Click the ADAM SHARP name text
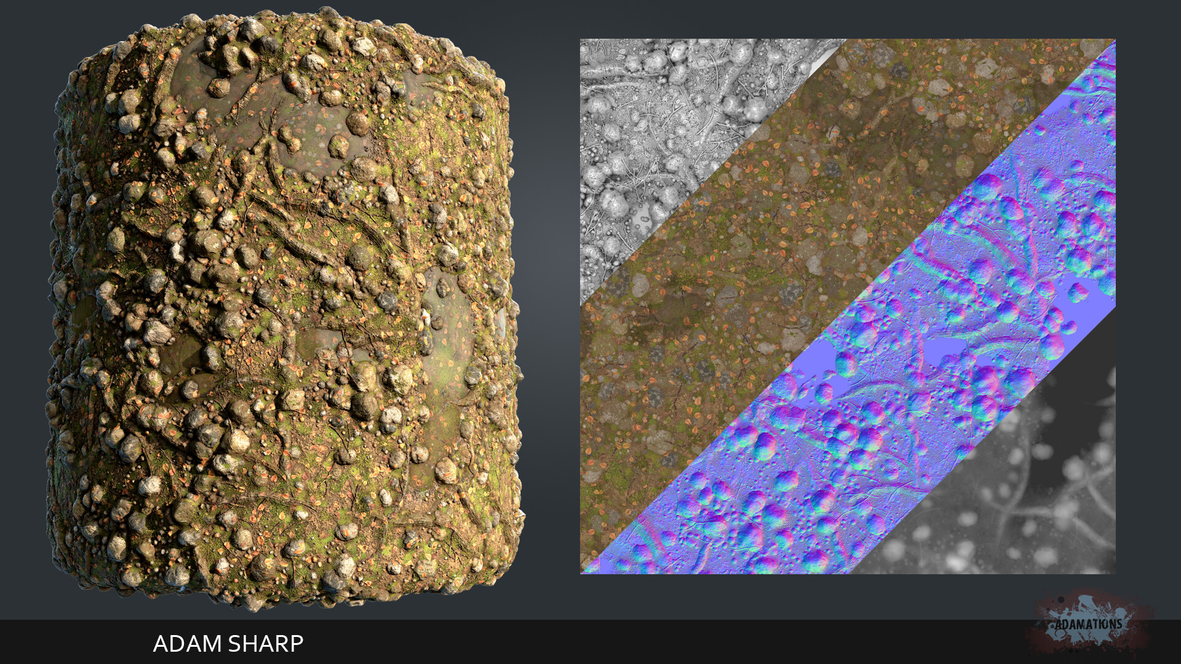Viewport: 1181px width, 664px height. point(228,644)
